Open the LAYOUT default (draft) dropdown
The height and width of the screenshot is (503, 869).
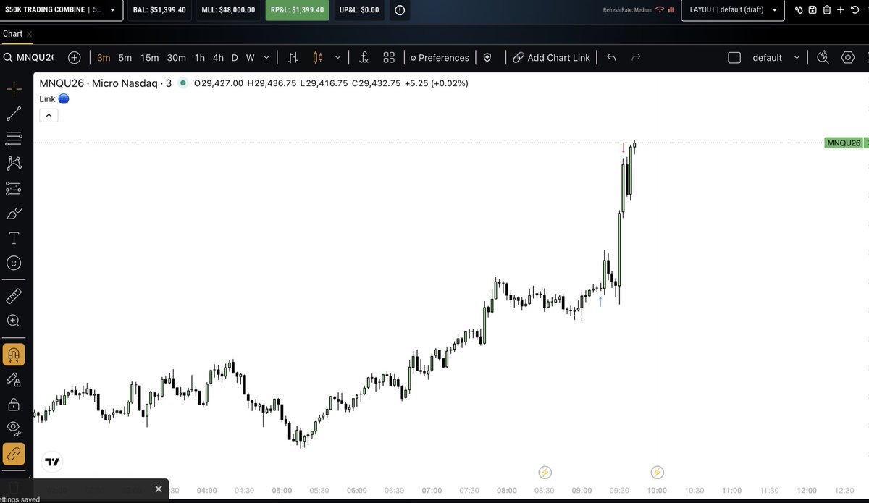tap(733, 10)
